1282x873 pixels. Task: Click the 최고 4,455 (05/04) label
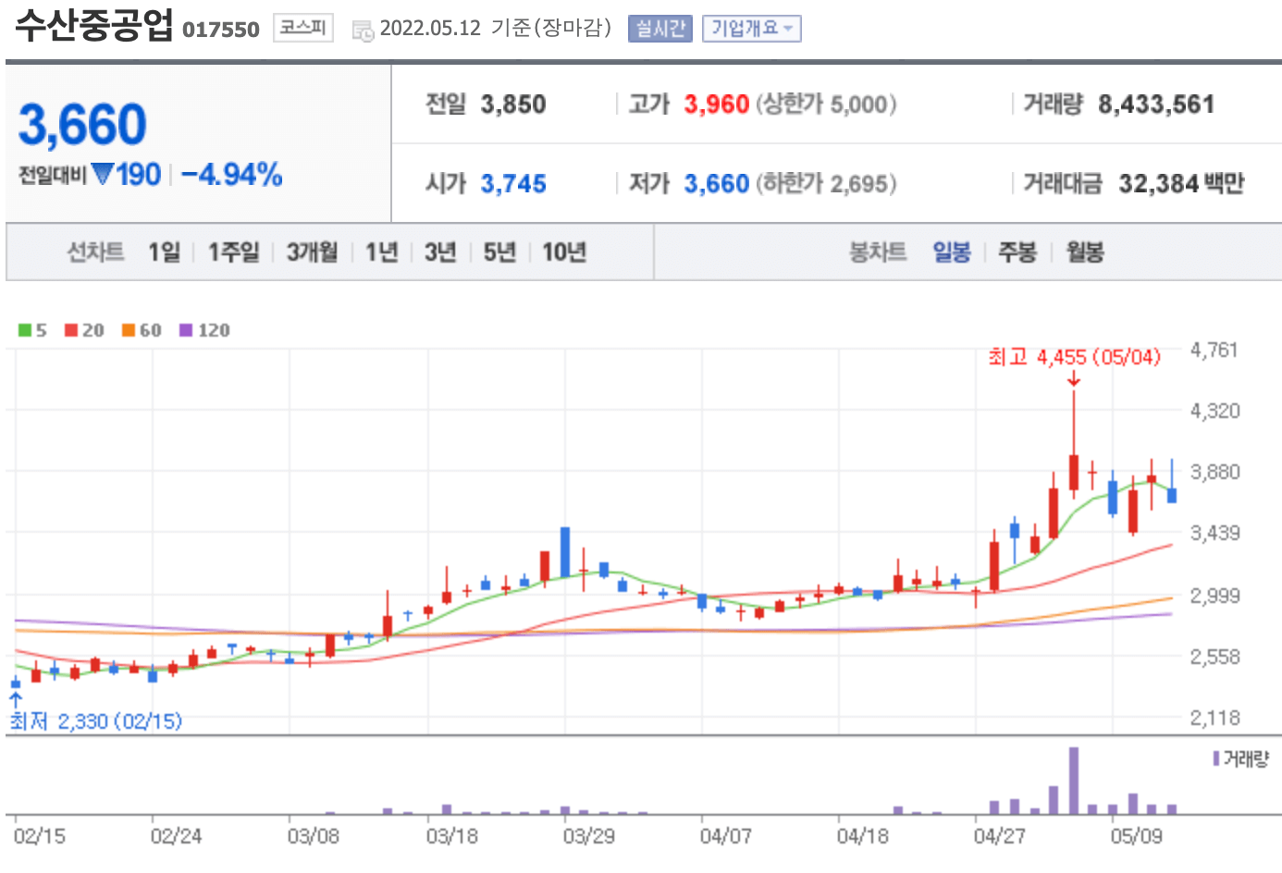1074,356
